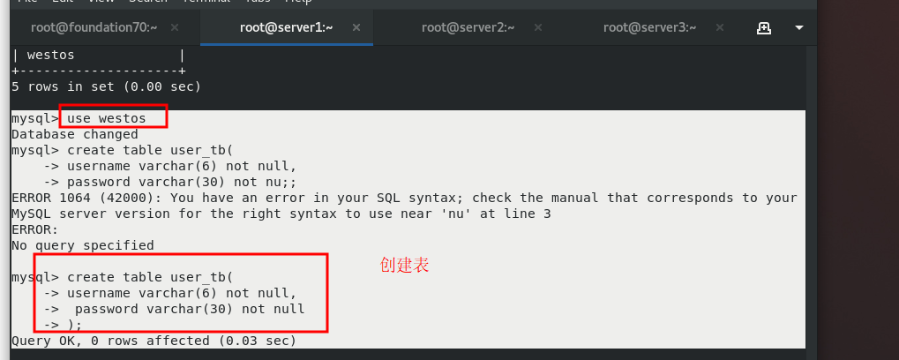This screenshot has width=899, height=360.
Task: Click the 'Database changed' output line
Action: tap(74, 134)
